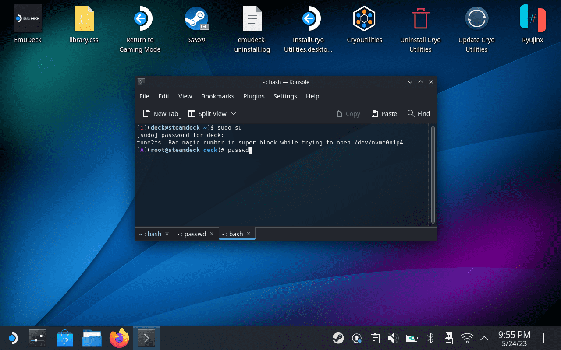Expand hidden system tray icons
This screenshot has width=561, height=350.
484,338
